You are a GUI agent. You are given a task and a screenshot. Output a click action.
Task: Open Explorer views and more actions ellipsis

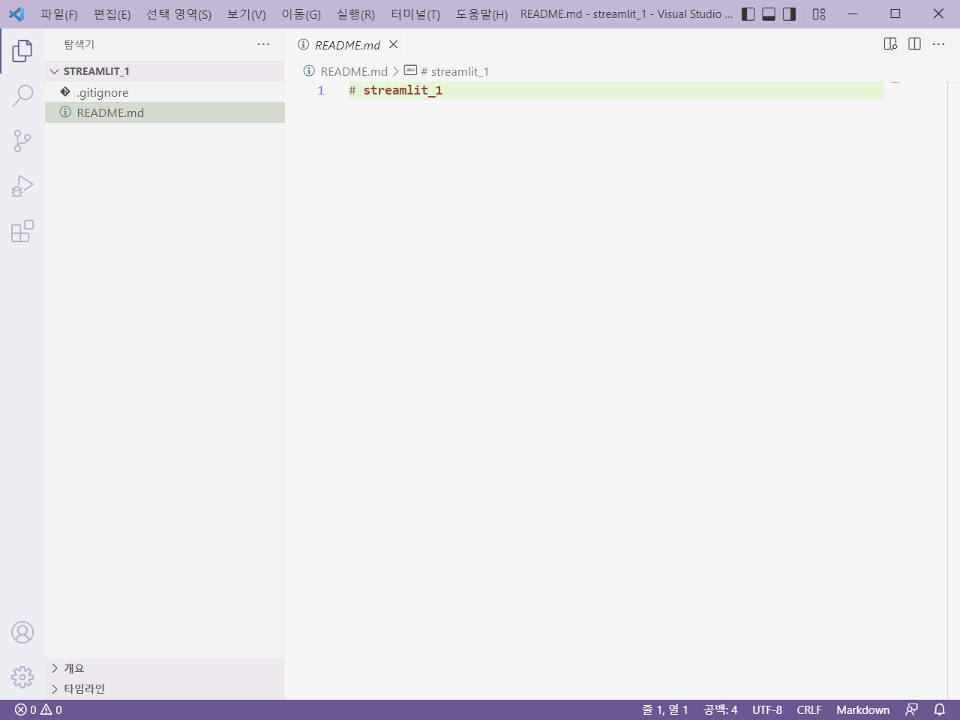click(x=263, y=44)
